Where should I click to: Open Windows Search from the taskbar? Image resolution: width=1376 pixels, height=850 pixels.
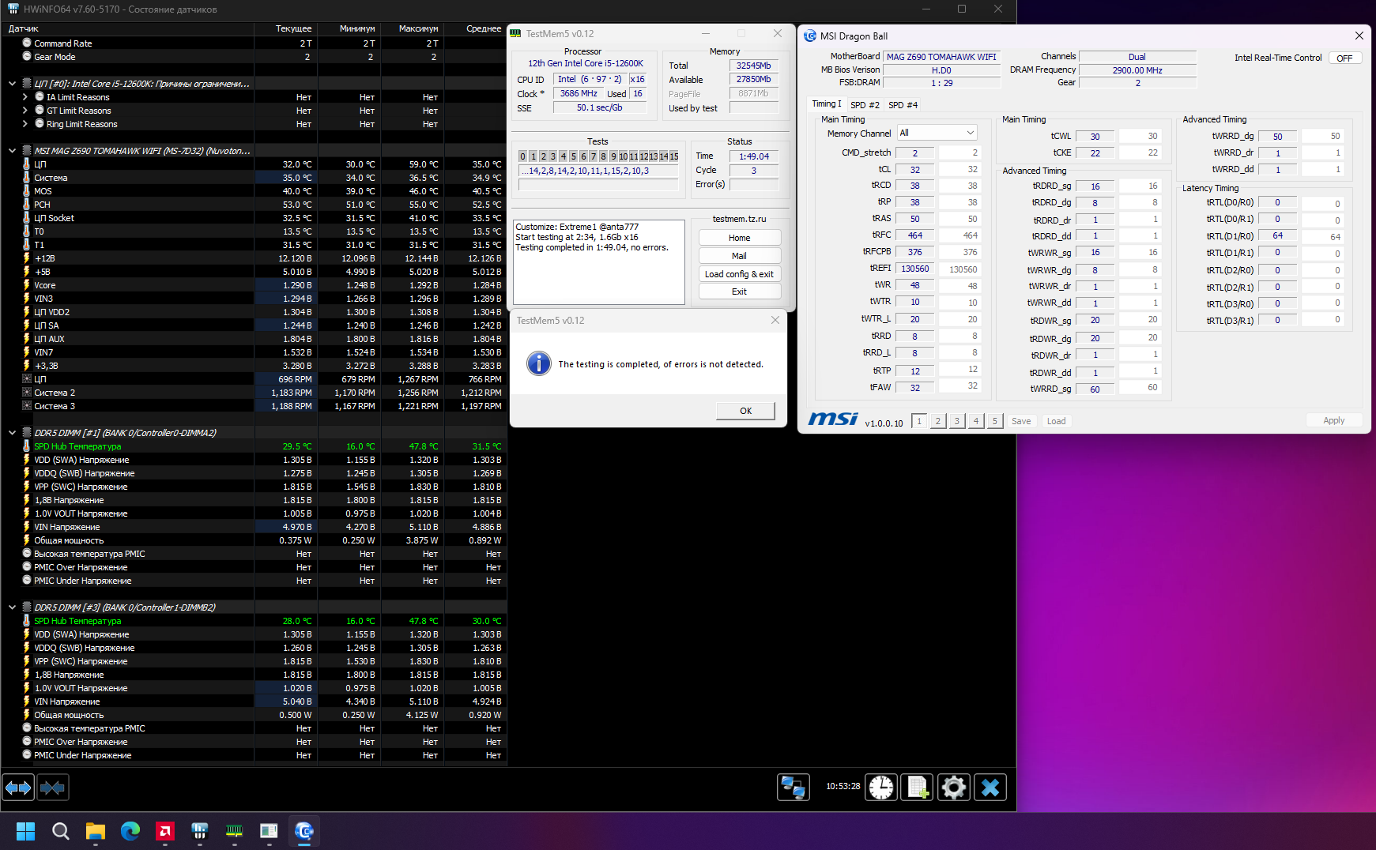[x=61, y=831]
